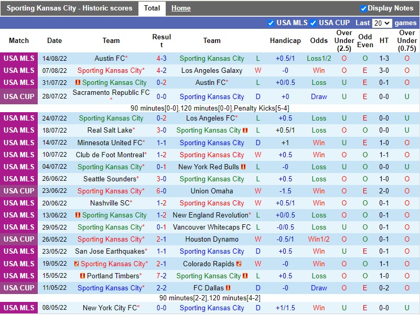Click the Over Under (0.75) column header
The image size is (420, 315).
point(407,41)
